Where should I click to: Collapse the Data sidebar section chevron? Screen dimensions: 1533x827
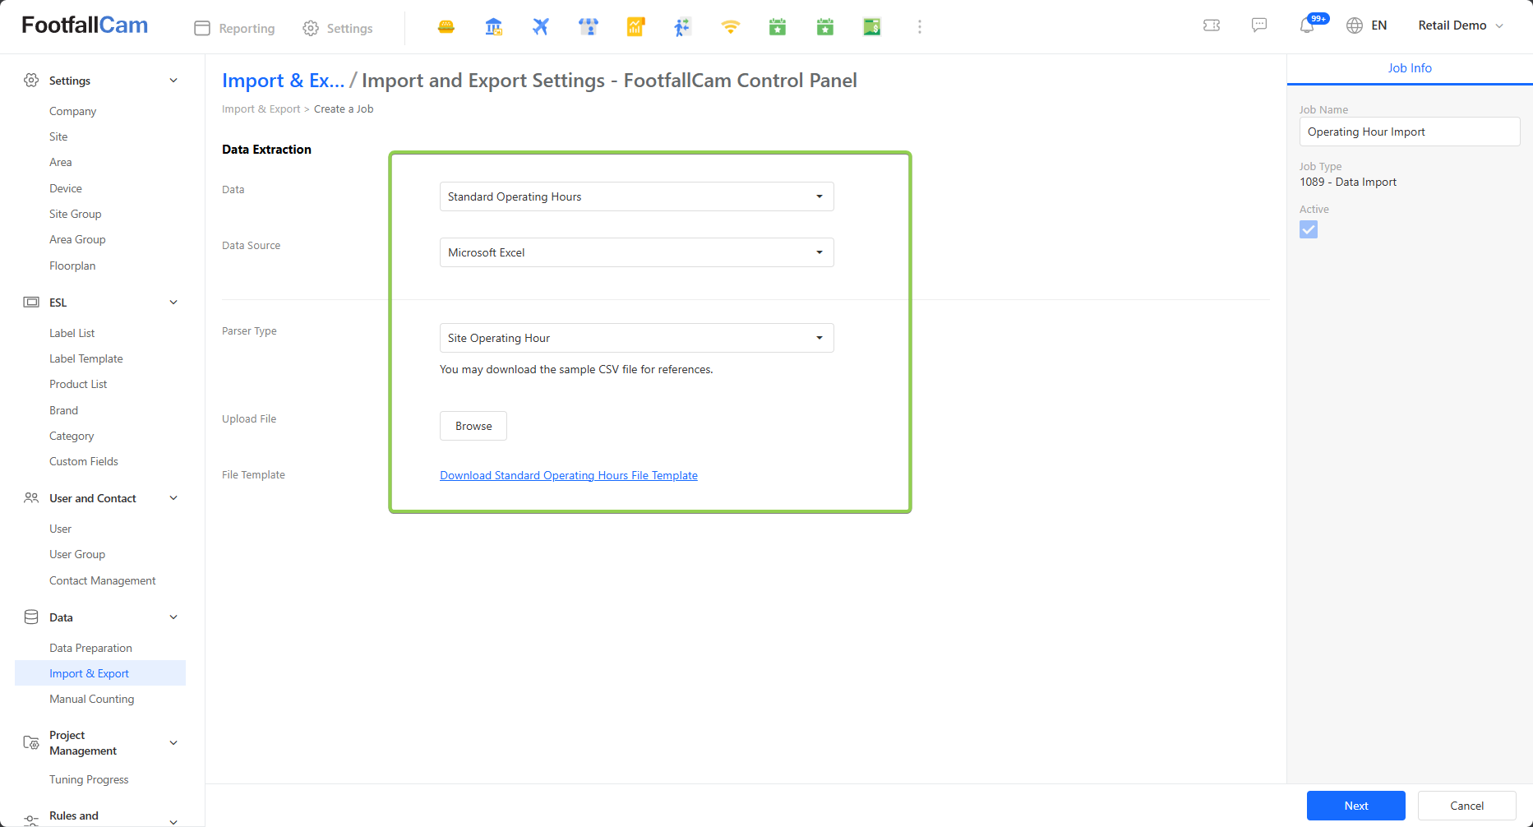pyautogui.click(x=173, y=617)
